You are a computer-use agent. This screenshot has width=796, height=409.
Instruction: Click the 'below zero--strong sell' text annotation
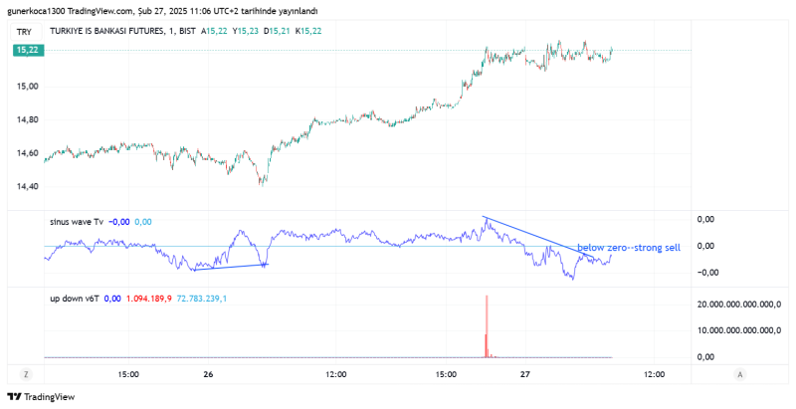[629, 247]
